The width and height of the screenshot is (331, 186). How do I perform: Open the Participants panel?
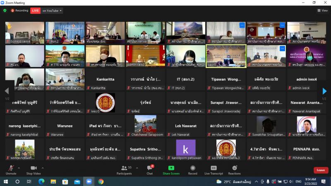[124, 170]
